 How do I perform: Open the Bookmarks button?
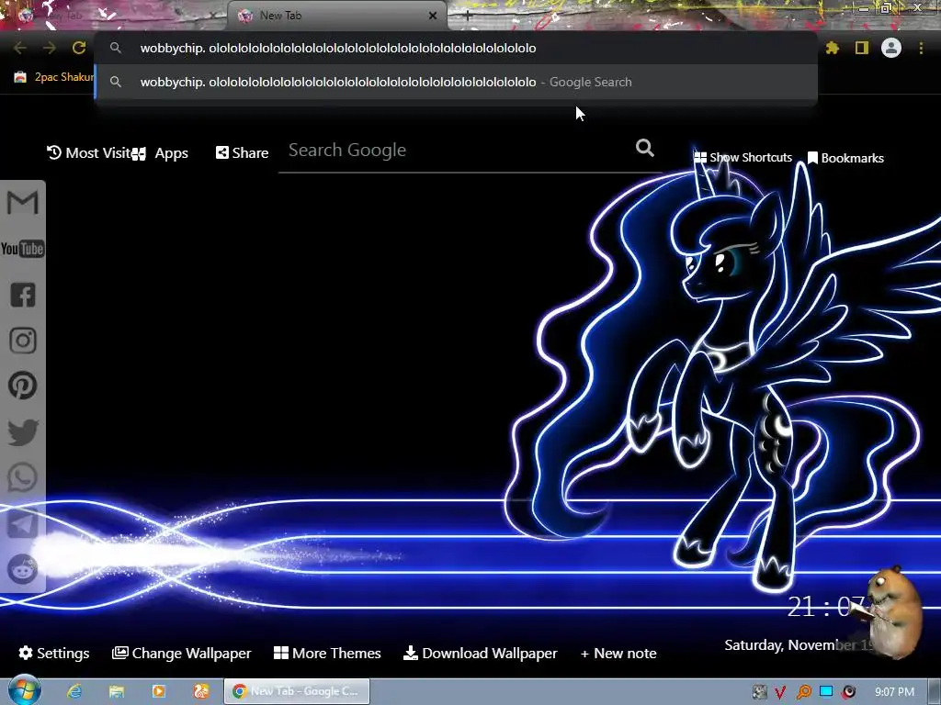click(x=845, y=158)
